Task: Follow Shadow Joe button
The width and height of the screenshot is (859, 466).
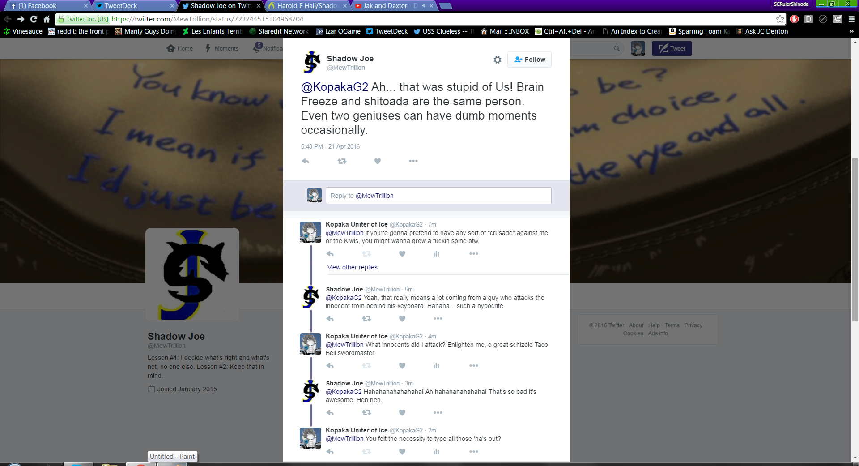Action: (529, 60)
